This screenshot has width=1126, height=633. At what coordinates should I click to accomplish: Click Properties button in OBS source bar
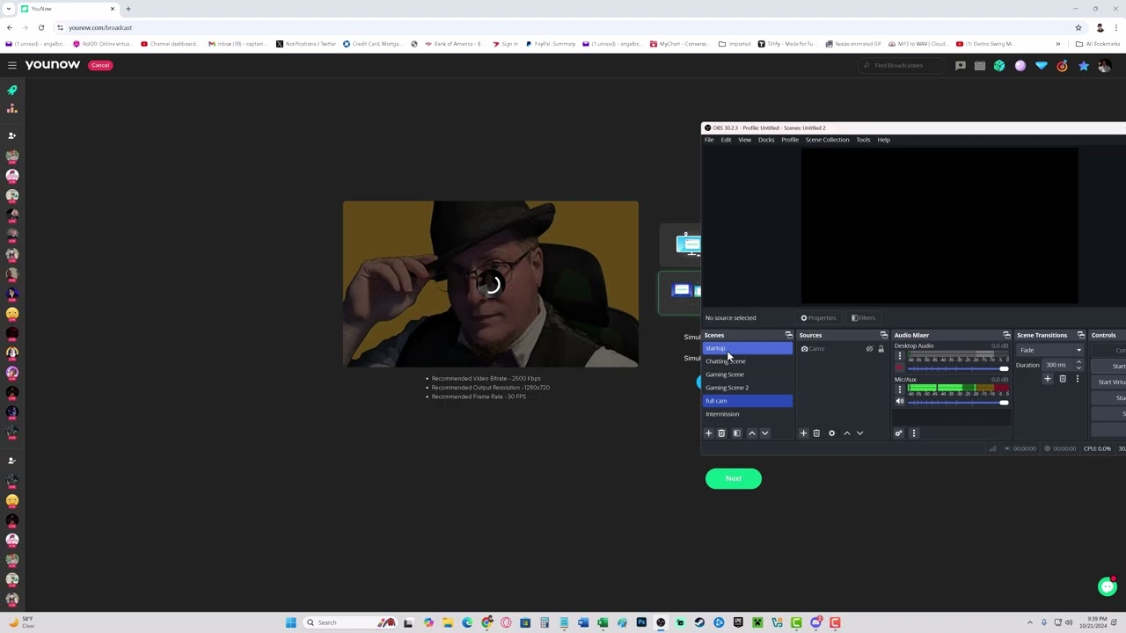coord(818,318)
